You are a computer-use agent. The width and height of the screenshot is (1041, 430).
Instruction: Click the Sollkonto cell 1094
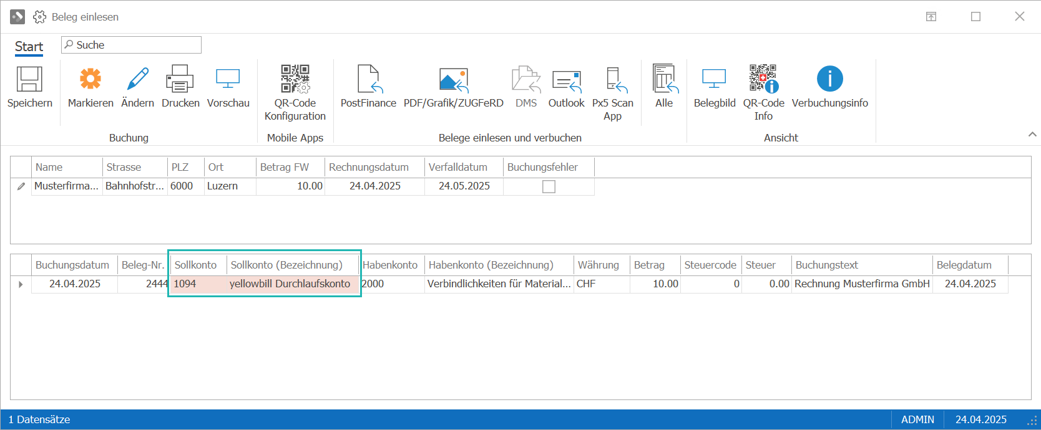[197, 284]
